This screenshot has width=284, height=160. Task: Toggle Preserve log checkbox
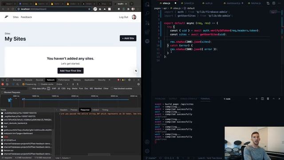[x=24, y=84]
